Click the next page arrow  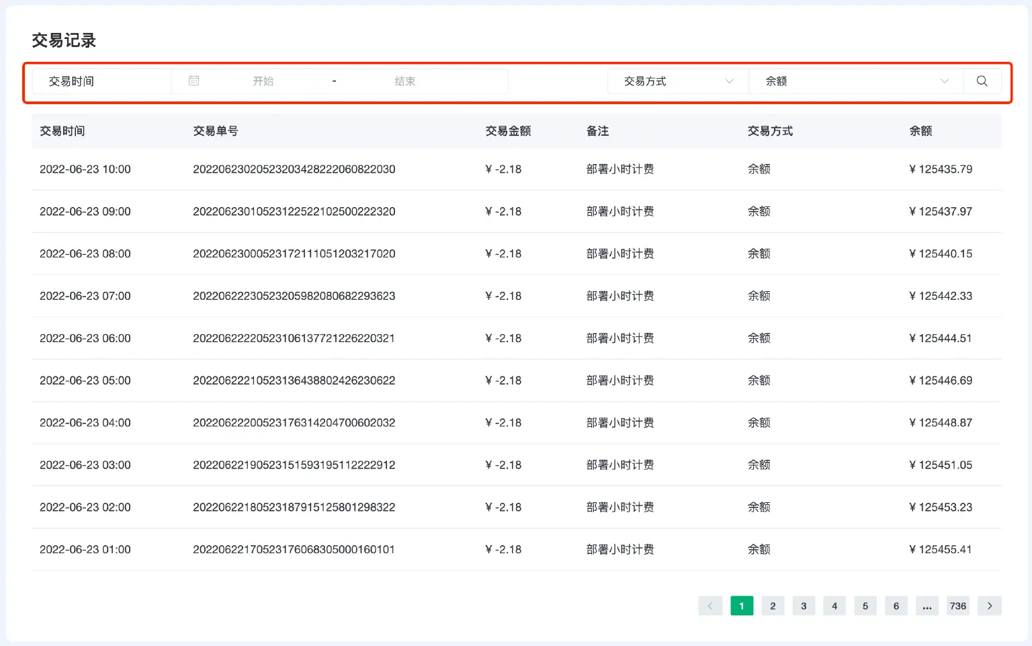pyautogui.click(x=989, y=605)
